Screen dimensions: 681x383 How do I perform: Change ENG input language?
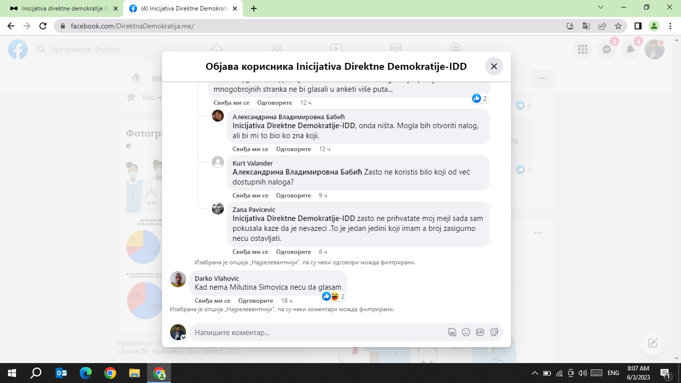tap(613, 373)
